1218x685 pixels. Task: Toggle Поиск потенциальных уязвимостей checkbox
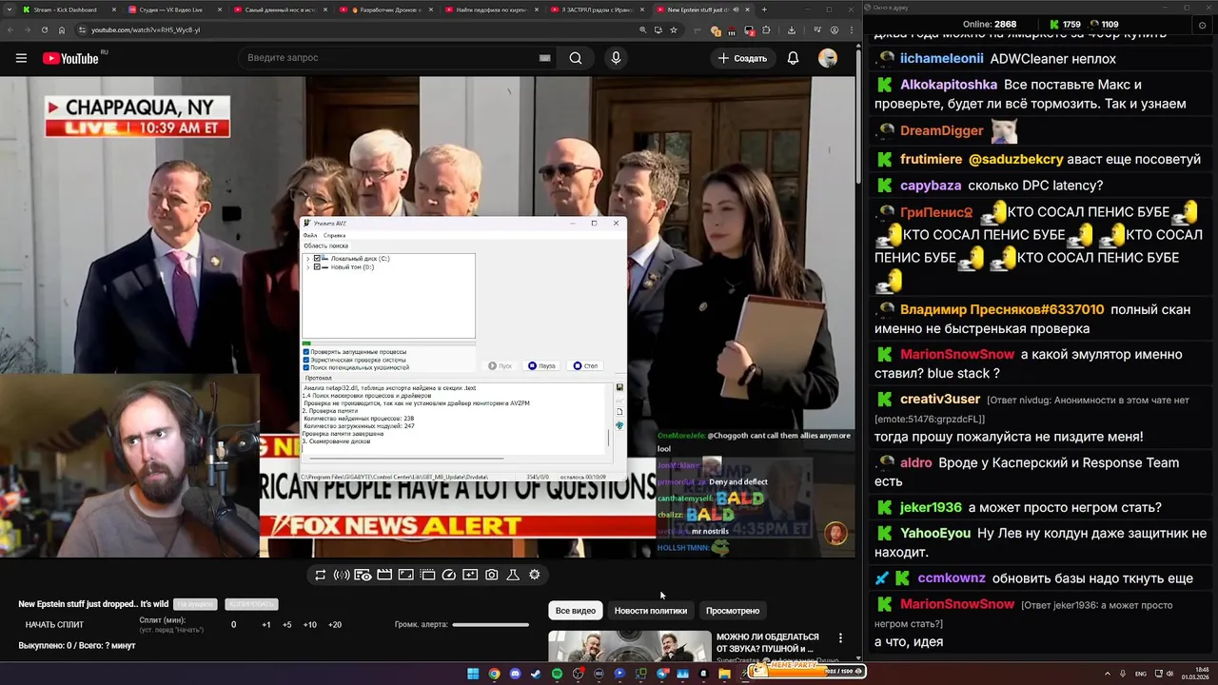(x=305, y=367)
